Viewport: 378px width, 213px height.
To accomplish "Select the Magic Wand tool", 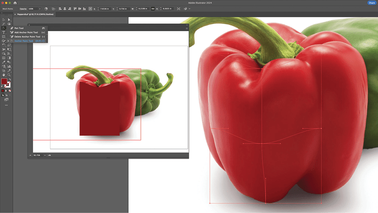I will pyautogui.click(x=4, y=24).
